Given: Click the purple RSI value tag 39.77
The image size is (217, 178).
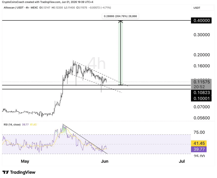Looking at the screenshot, I should 199,149.
